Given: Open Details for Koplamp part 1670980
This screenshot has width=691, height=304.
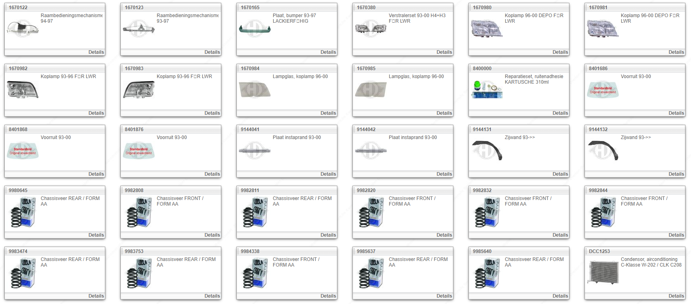Looking at the screenshot, I should pos(560,52).
